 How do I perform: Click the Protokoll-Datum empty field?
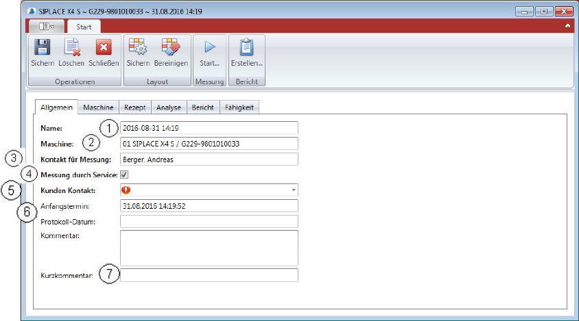209,222
